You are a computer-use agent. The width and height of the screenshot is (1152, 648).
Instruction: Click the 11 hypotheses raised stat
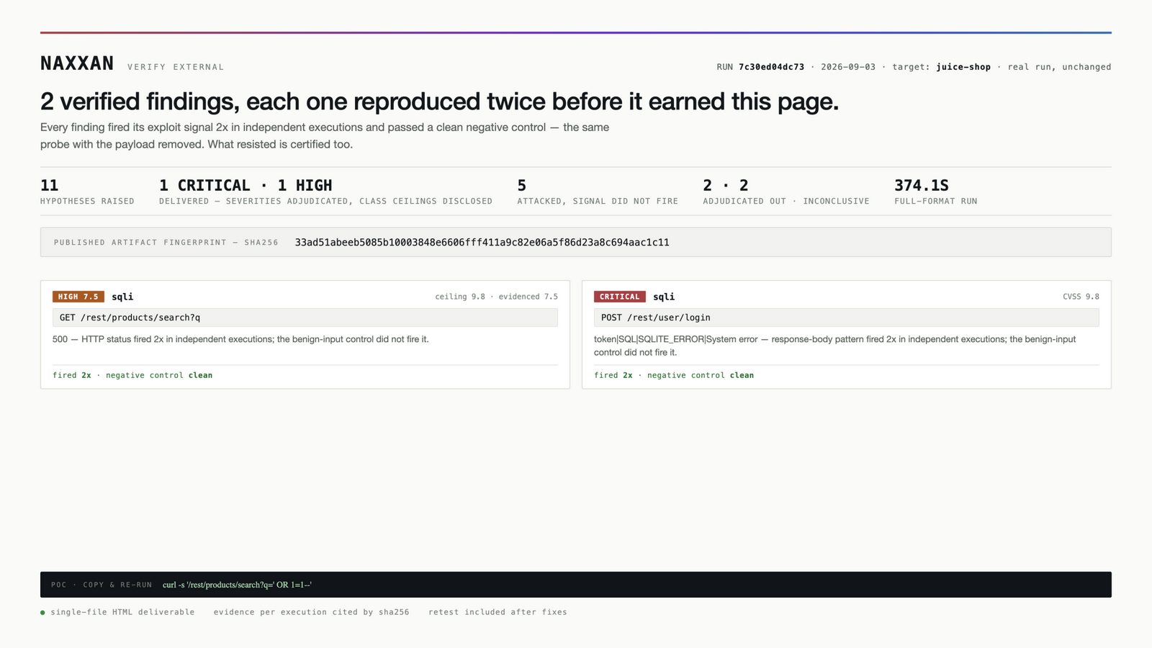coord(87,192)
